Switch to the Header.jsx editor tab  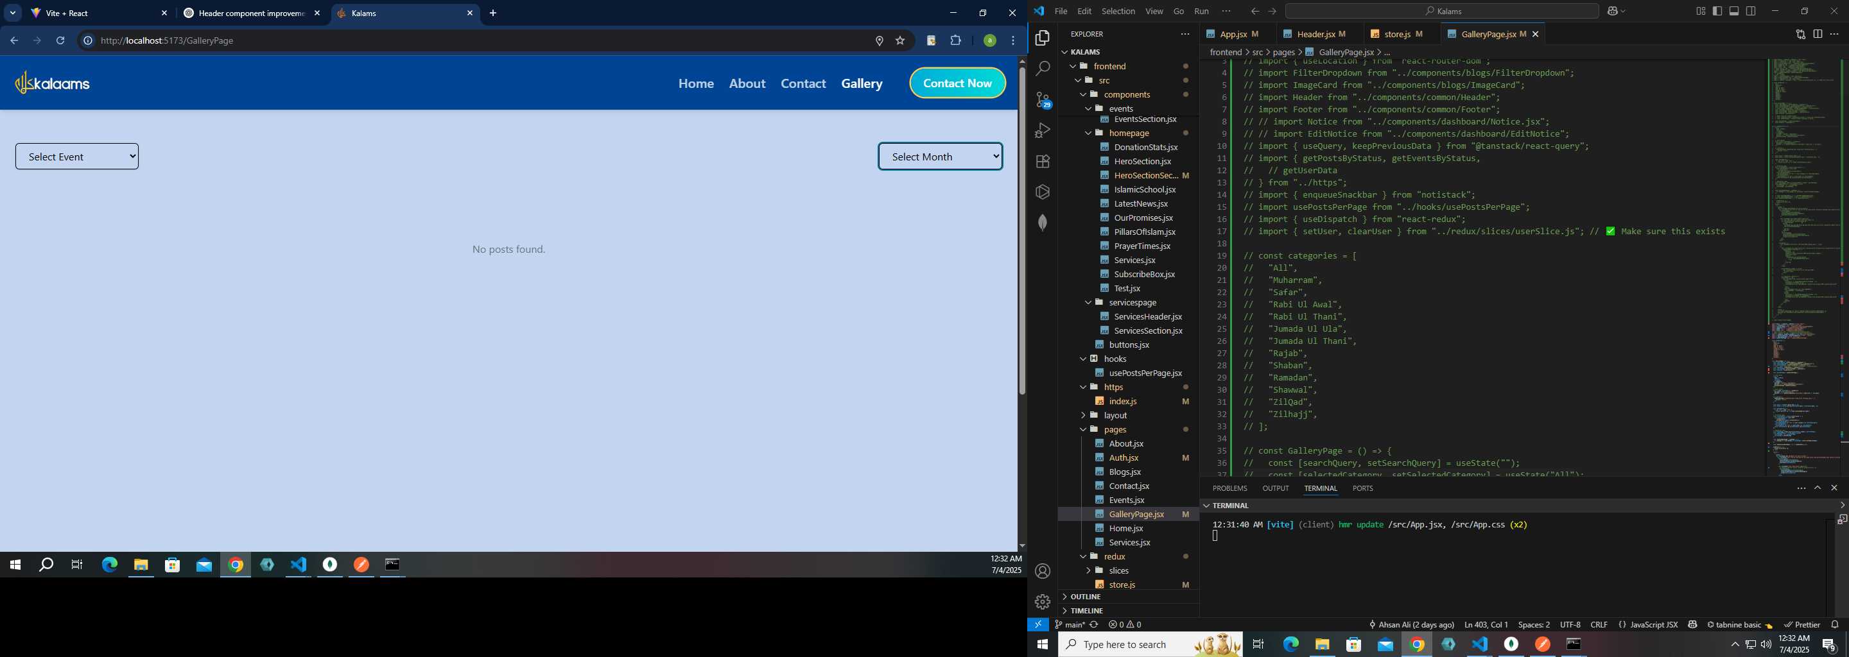1315,34
